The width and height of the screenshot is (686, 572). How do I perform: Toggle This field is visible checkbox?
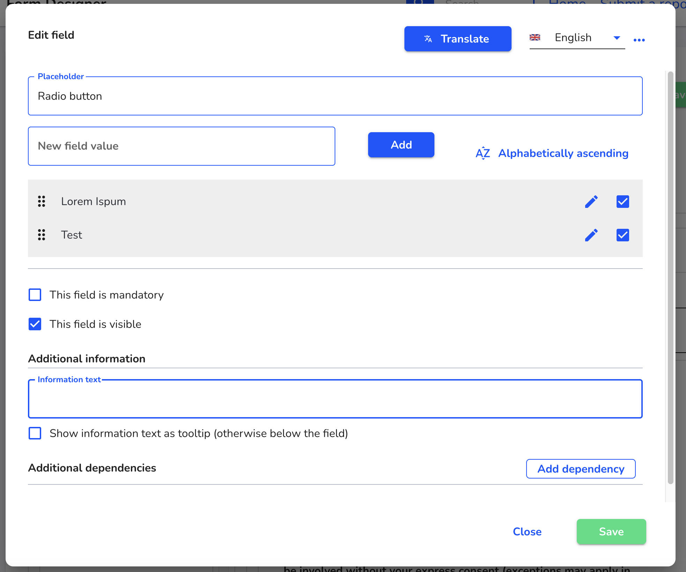(x=35, y=324)
